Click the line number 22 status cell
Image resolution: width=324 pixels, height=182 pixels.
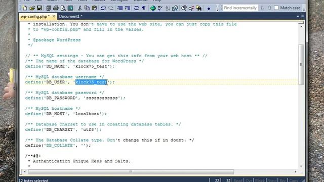click(x=217, y=180)
